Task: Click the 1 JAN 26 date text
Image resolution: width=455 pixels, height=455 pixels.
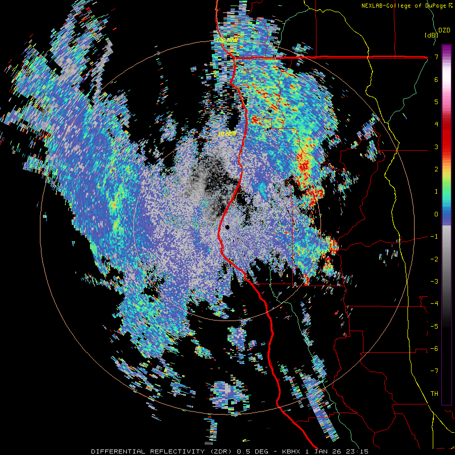Action: tap(323, 451)
